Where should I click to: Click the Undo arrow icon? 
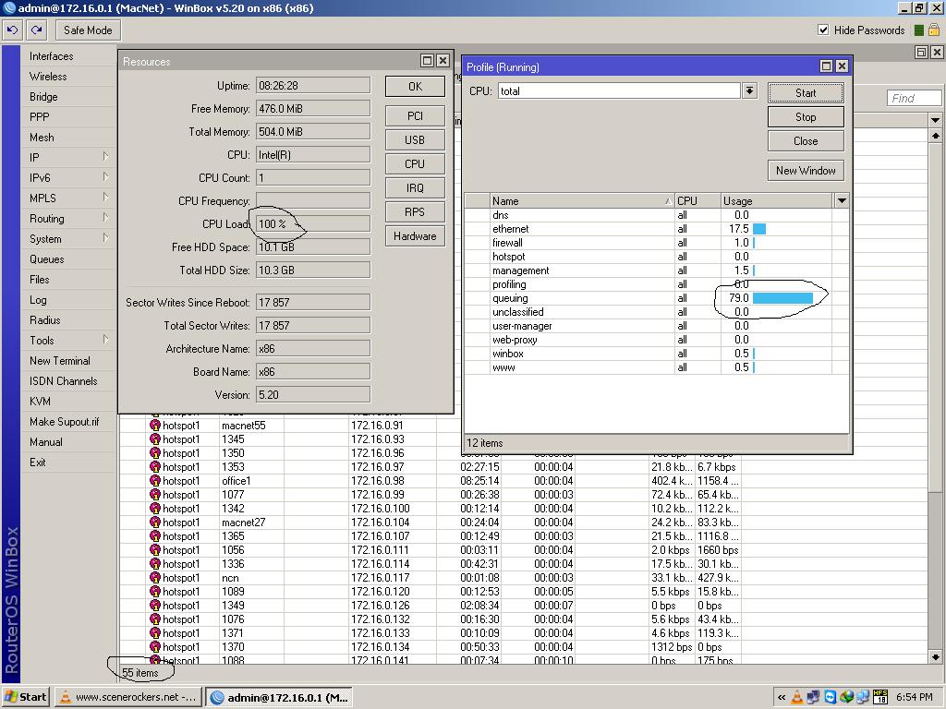tap(12, 30)
